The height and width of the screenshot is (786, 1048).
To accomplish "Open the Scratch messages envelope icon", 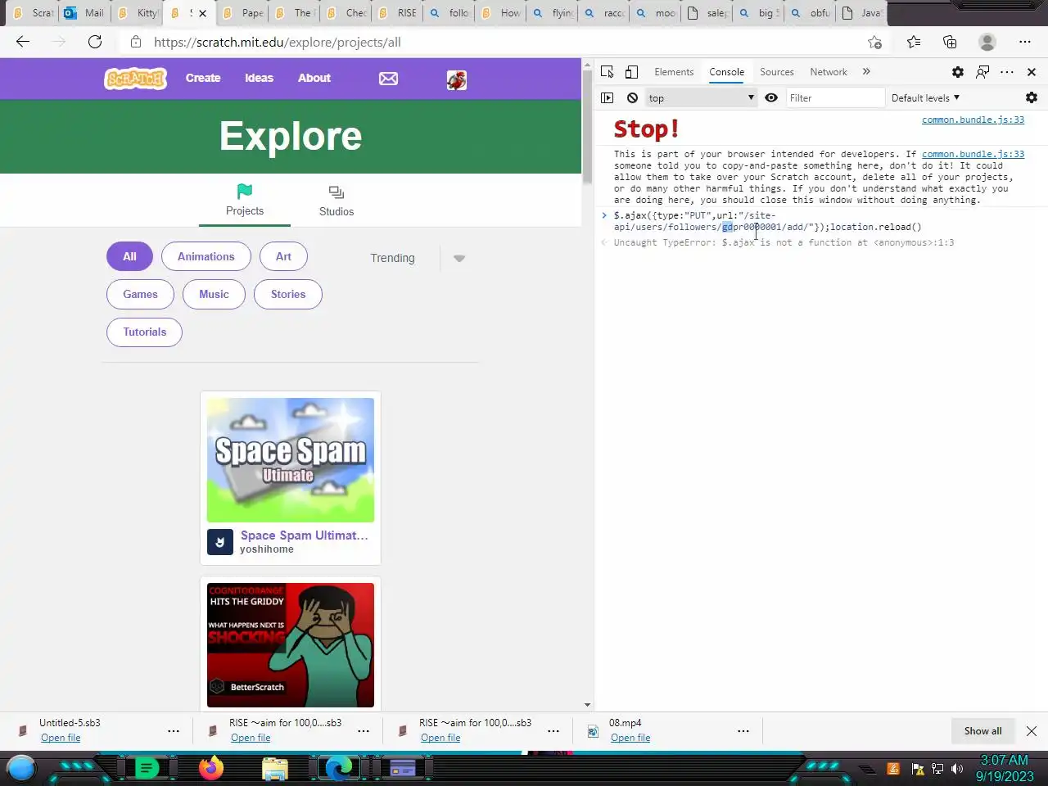I will (388, 79).
